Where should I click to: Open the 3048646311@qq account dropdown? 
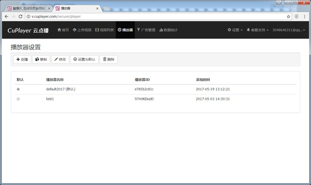click(x=290, y=30)
